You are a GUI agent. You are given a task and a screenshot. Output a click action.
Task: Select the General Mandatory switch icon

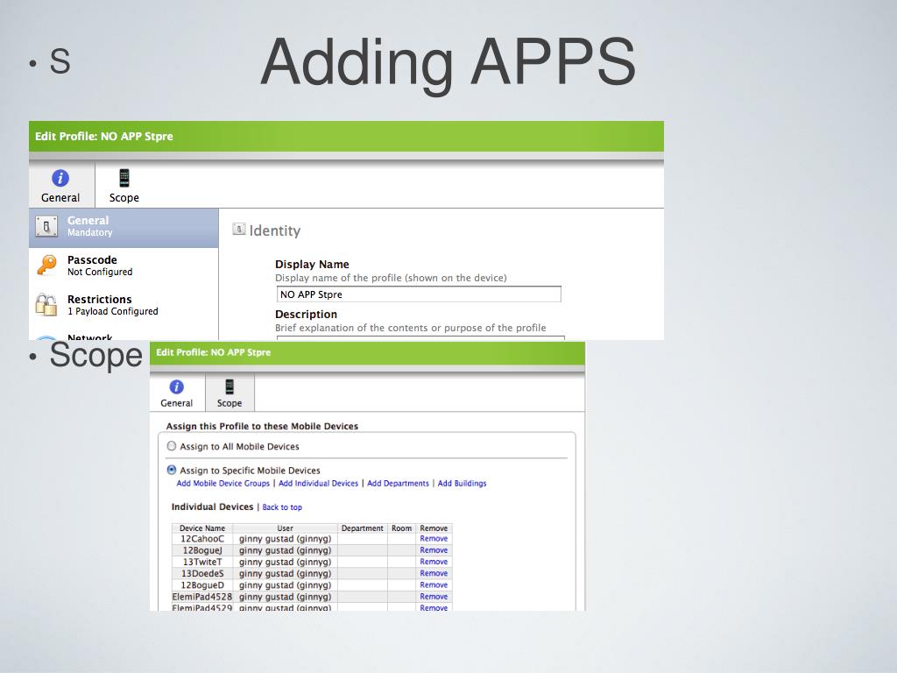tap(46, 226)
